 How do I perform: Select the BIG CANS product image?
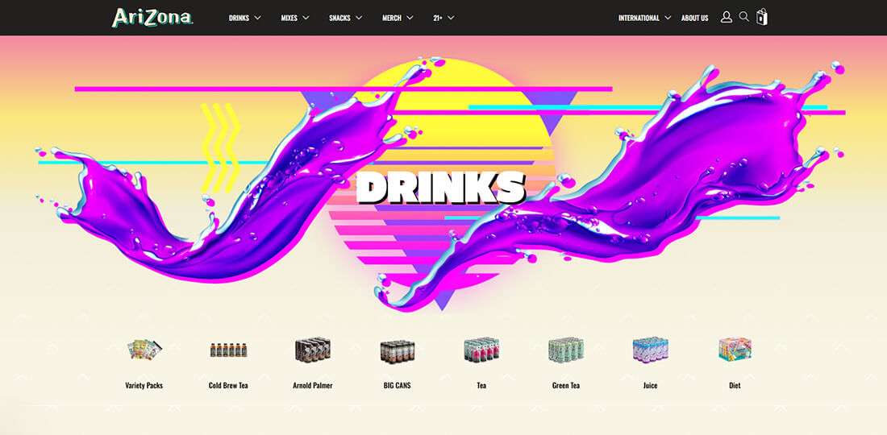397,351
